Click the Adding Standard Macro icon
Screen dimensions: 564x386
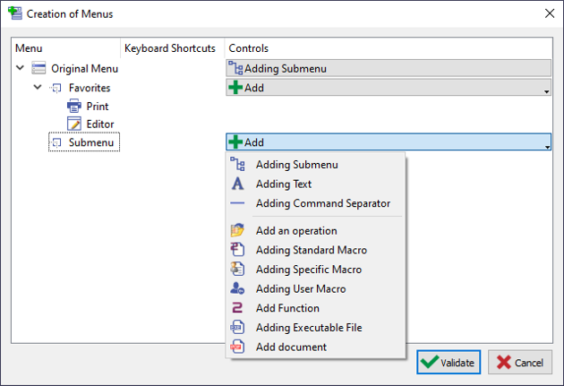[x=237, y=250]
